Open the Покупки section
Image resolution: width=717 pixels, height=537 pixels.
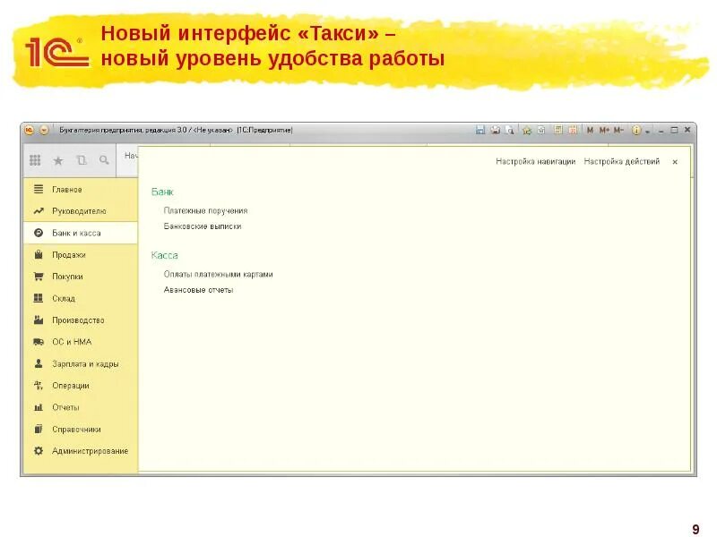click(81, 277)
